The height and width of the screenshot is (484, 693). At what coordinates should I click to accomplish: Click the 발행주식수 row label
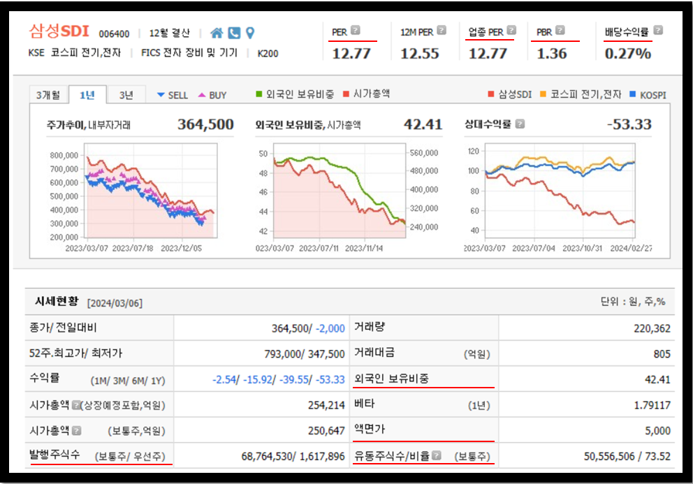(54, 455)
